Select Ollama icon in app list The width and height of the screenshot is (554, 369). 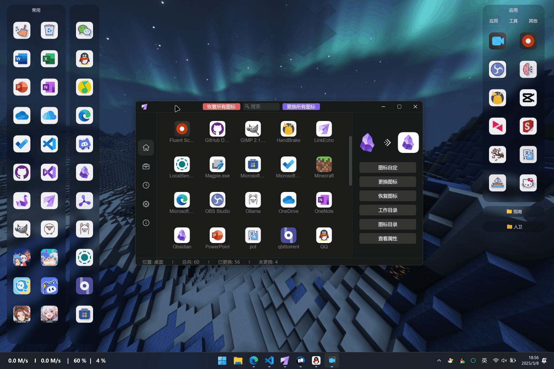(x=253, y=200)
